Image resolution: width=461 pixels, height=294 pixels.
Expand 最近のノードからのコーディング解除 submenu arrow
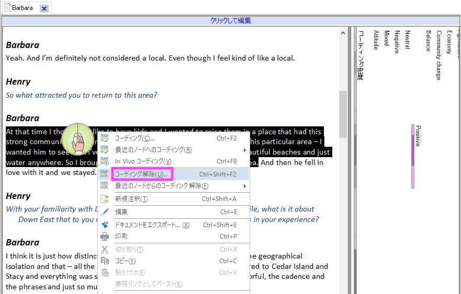click(244, 186)
